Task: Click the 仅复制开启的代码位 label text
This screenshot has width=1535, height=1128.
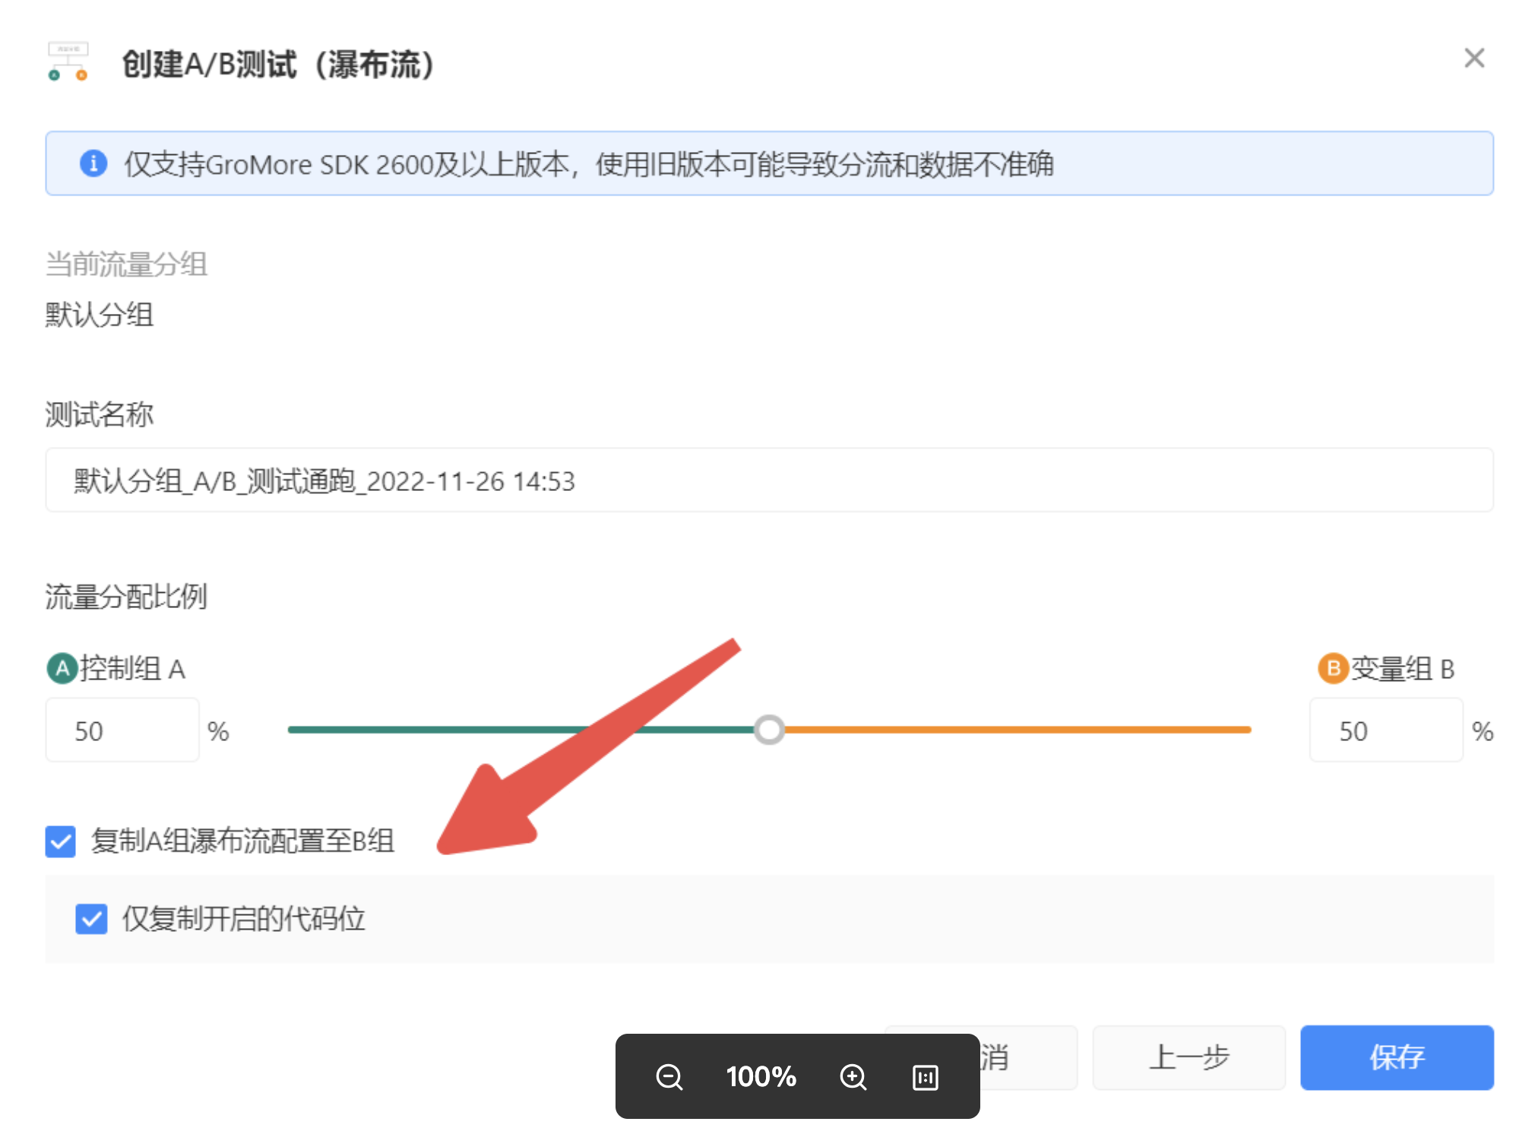Action: click(244, 919)
